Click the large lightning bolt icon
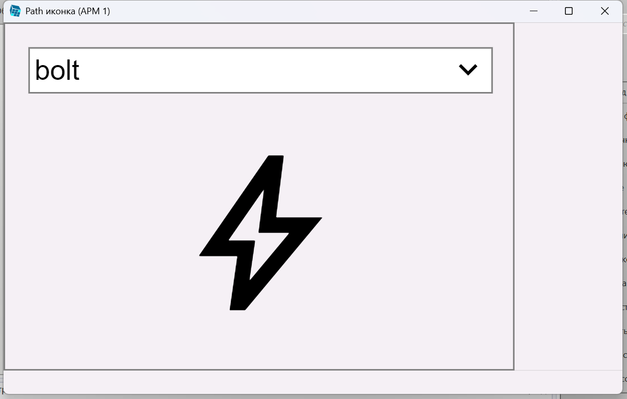 click(x=260, y=232)
